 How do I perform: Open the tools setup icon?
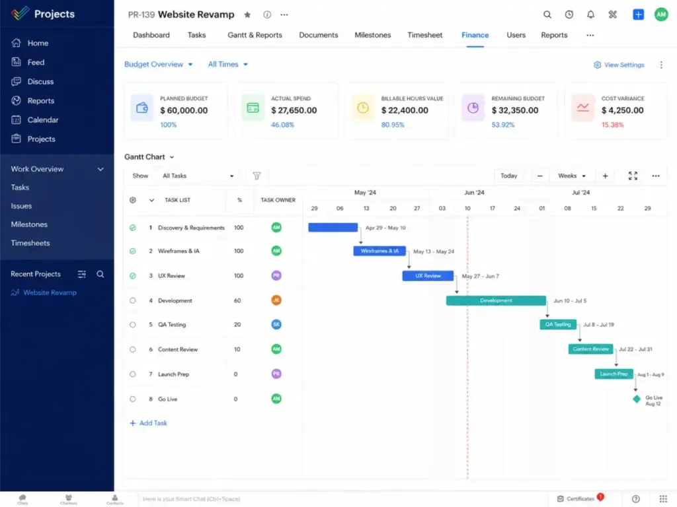coord(613,15)
